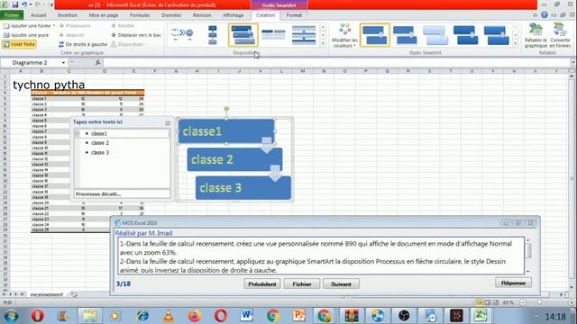Click the Précédent button
This screenshot has height=324, width=577.
[x=262, y=284]
